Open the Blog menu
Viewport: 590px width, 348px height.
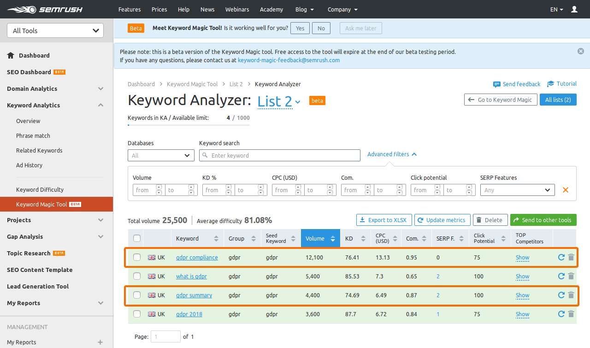305,9
